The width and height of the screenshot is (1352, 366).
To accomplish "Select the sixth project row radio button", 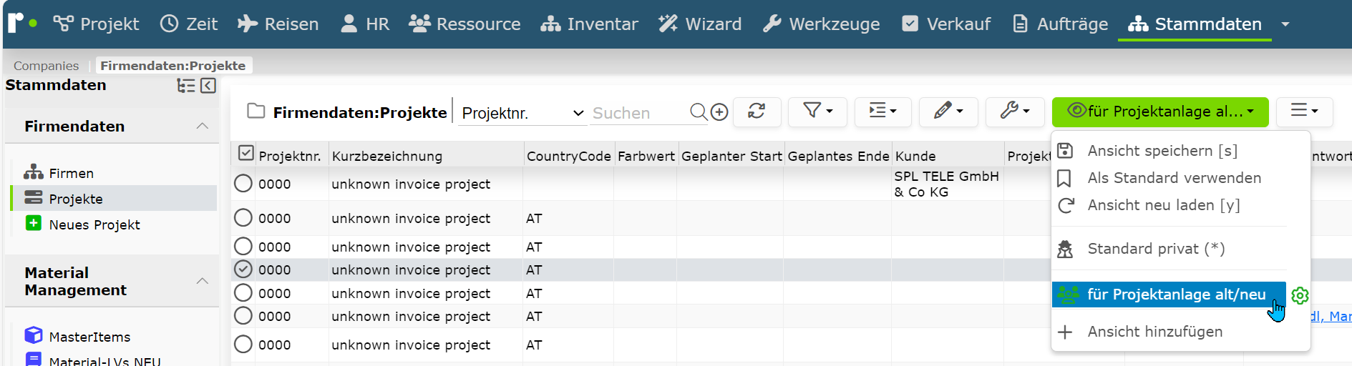I will point(243,315).
